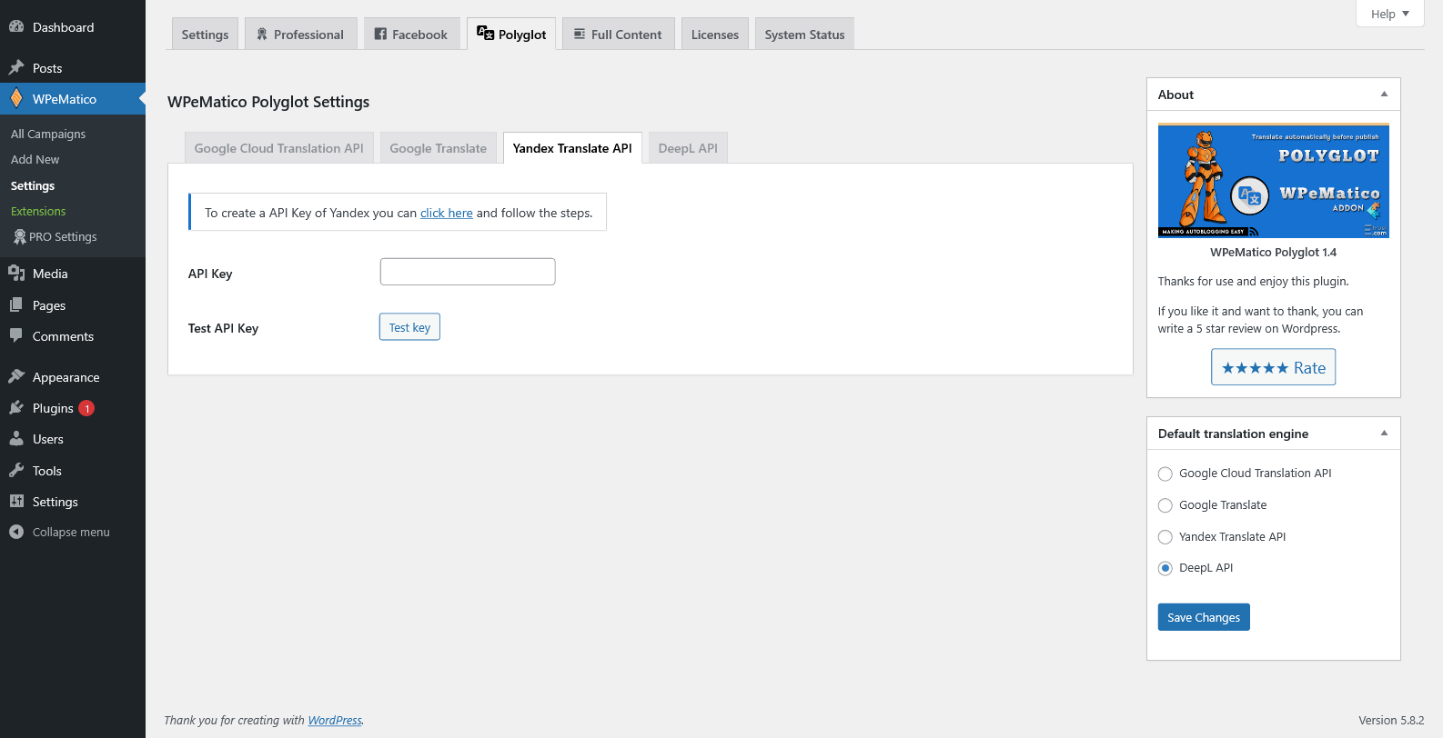The width and height of the screenshot is (1443, 738).
Task: Switch to the Google Translate tab
Action: tap(439, 148)
